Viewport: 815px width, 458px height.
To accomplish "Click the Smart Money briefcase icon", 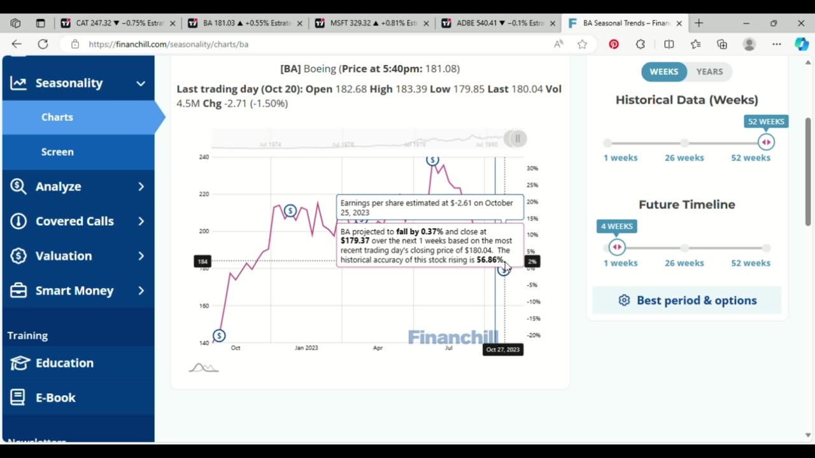I will [18, 290].
